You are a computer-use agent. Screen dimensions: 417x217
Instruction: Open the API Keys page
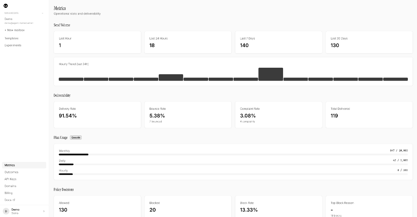coord(10,179)
